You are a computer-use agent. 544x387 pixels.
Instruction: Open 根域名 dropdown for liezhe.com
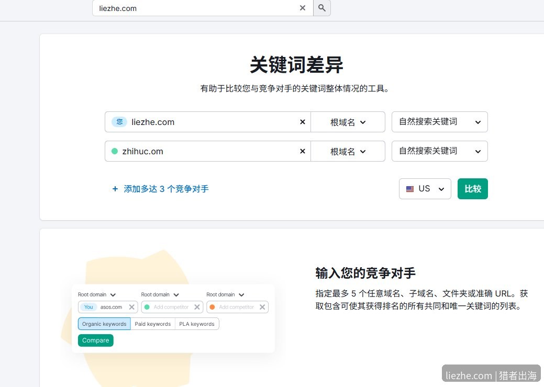(348, 122)
